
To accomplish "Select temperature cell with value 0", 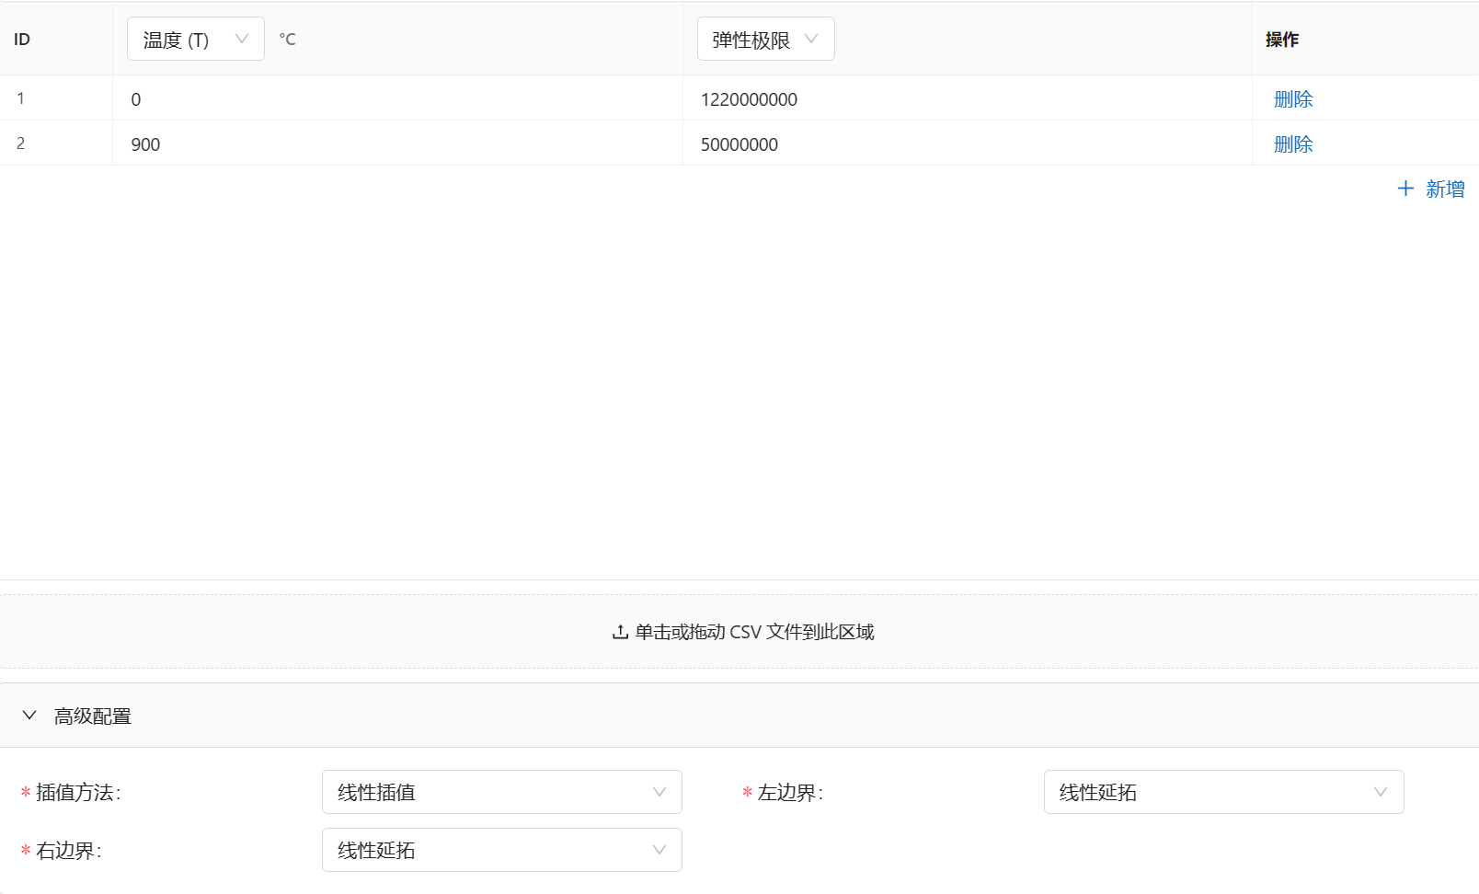I will pos(397,99).
